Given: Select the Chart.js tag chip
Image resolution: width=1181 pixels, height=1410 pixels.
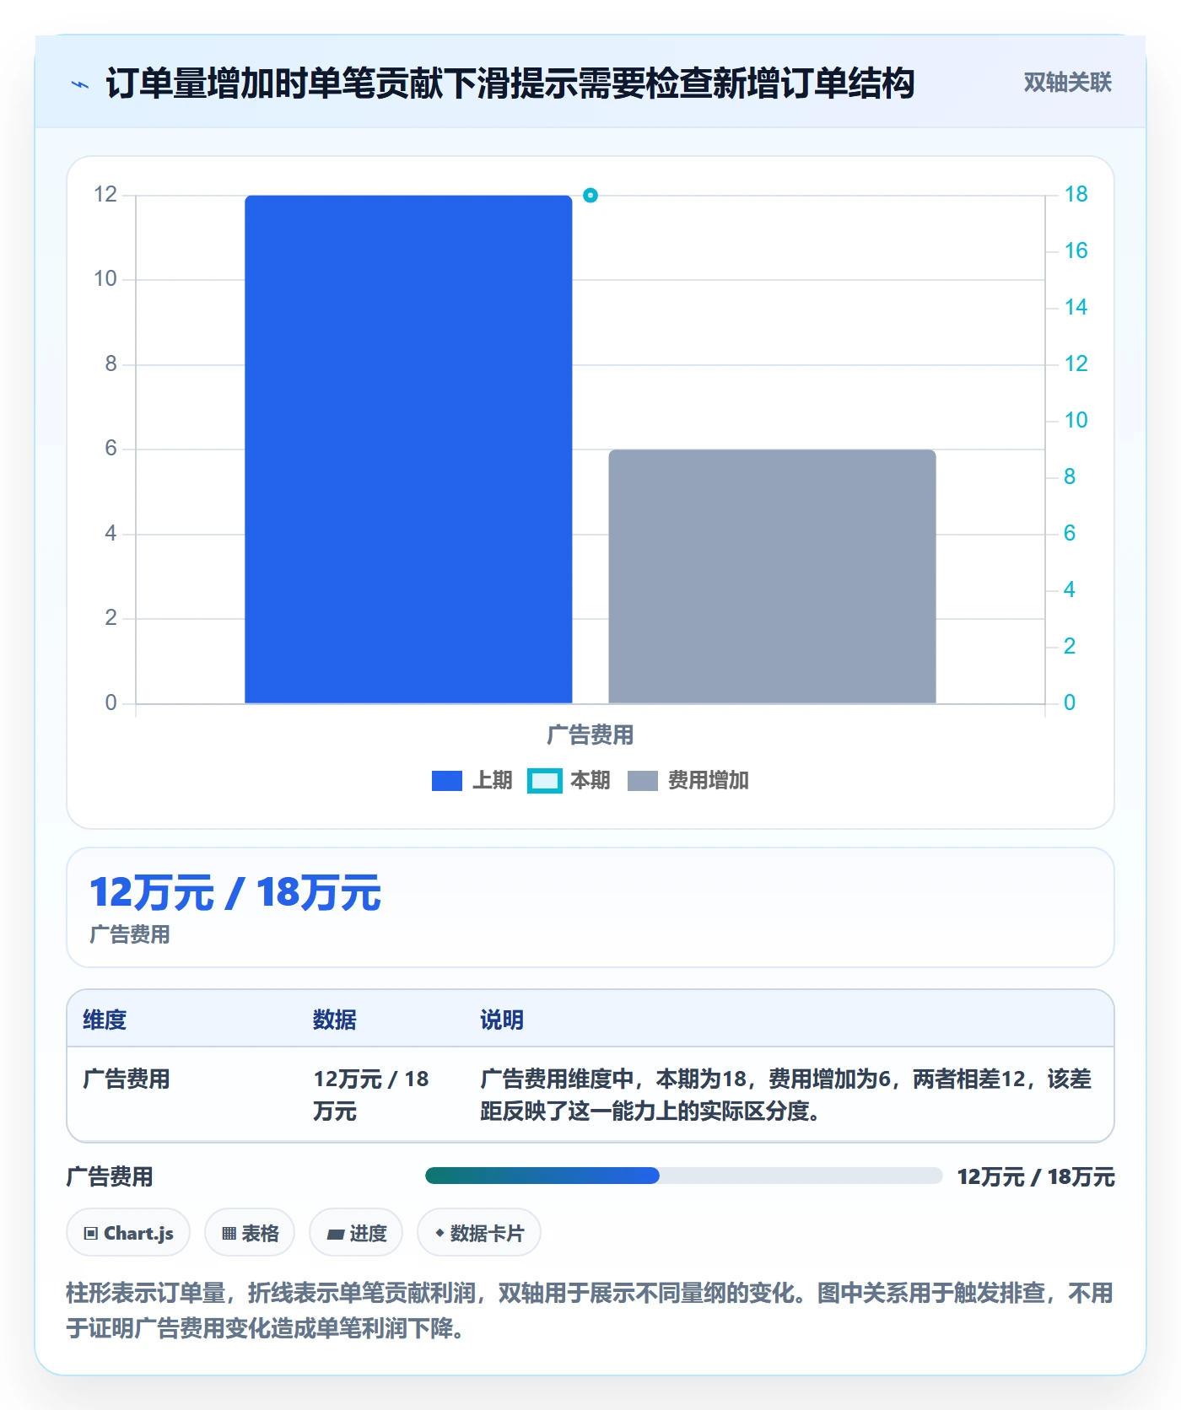Looking at the screenshot, I should (128, 1233).
